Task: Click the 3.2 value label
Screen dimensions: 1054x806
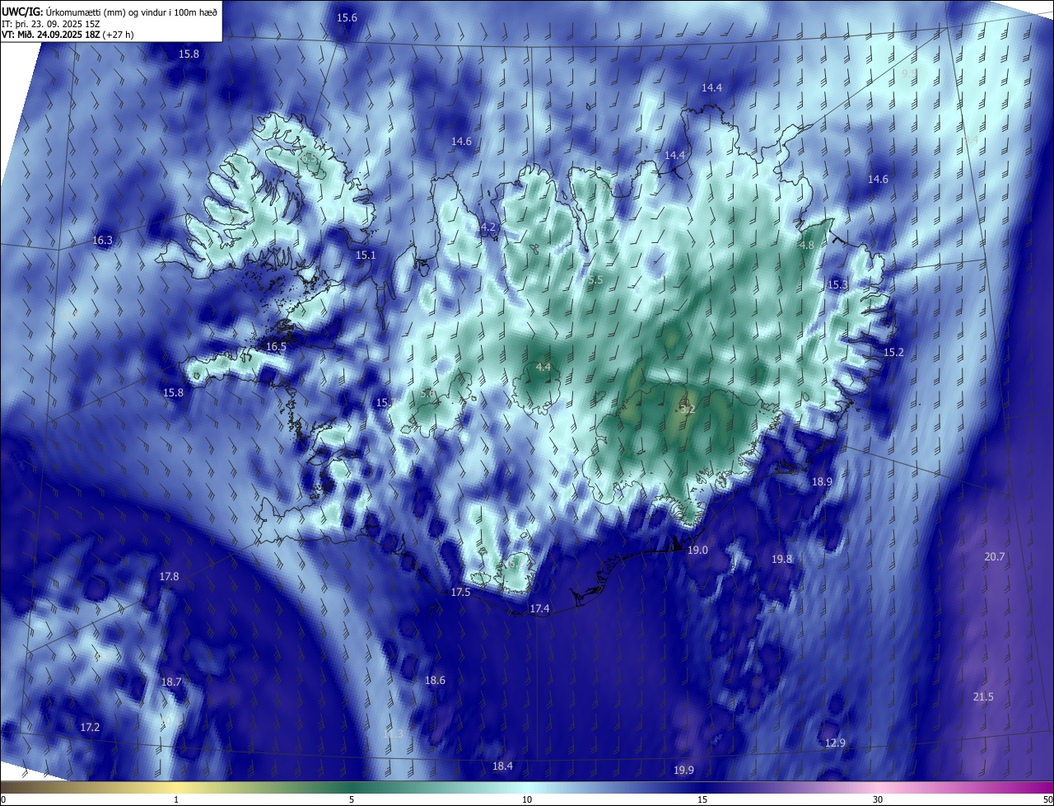Action: click(688, 409)
